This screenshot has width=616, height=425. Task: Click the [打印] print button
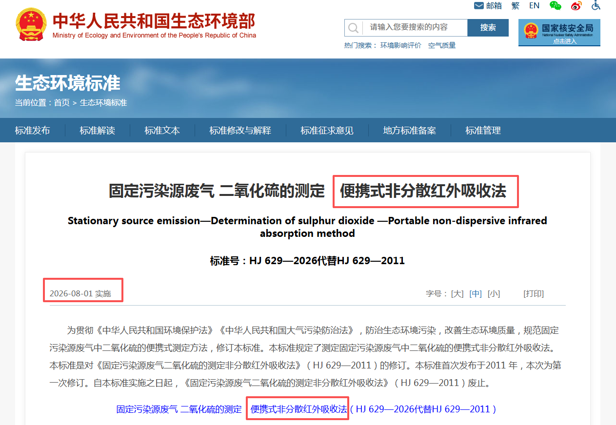pos(534,294)
